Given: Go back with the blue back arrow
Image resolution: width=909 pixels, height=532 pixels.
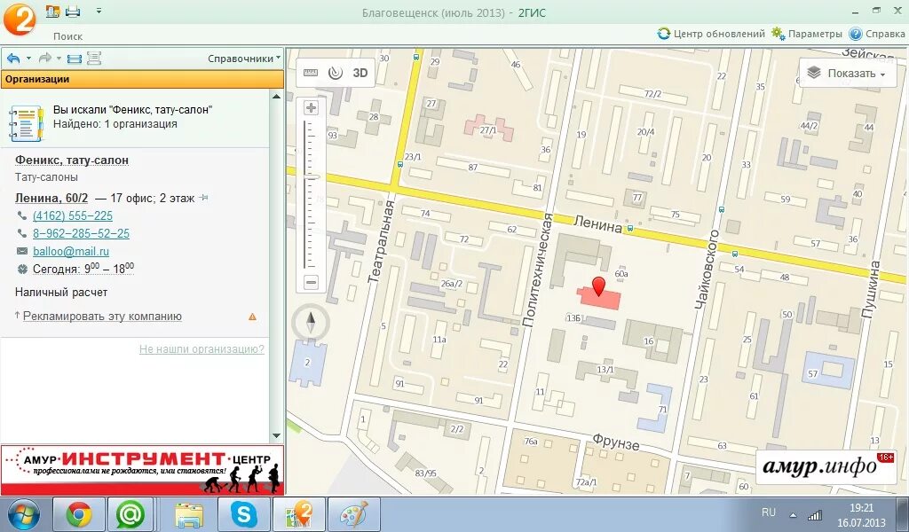Looking at the screenshot, I should [13, 59].
